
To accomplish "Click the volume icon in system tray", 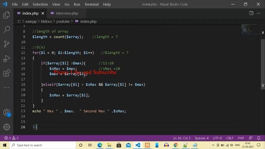I will click(x=232, y=145).
